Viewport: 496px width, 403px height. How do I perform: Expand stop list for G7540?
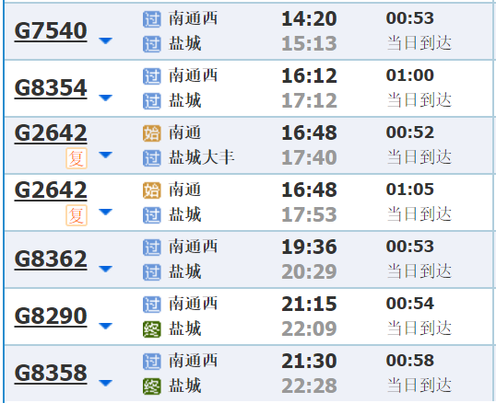pyautogui.click(x=105, y=40)
